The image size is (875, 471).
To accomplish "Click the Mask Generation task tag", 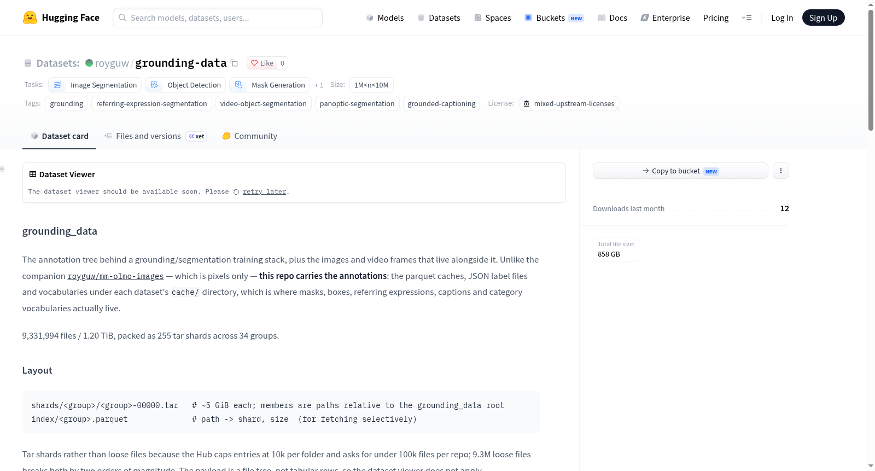I will pyautogui.click(x=270, y=85).
